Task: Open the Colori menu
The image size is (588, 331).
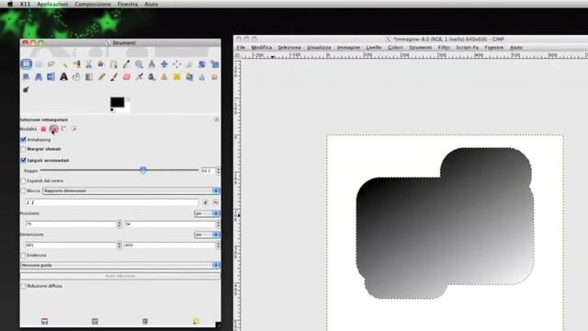Action: 395,48
